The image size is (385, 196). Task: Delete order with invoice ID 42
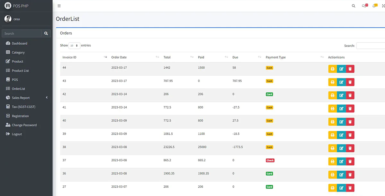click(x=350, y=95)
